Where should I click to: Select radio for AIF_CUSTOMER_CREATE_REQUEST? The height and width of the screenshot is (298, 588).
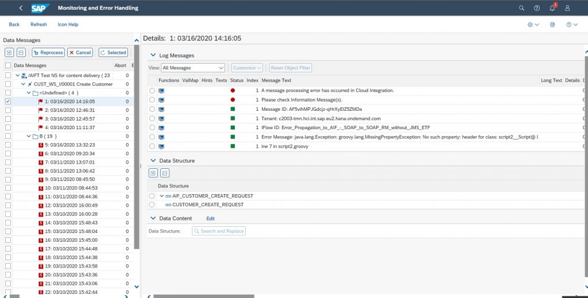click(x=152, y=196)
